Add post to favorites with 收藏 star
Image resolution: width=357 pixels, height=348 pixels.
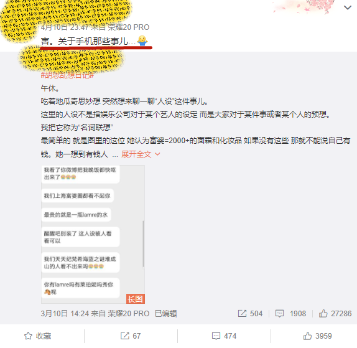point(37,336)
